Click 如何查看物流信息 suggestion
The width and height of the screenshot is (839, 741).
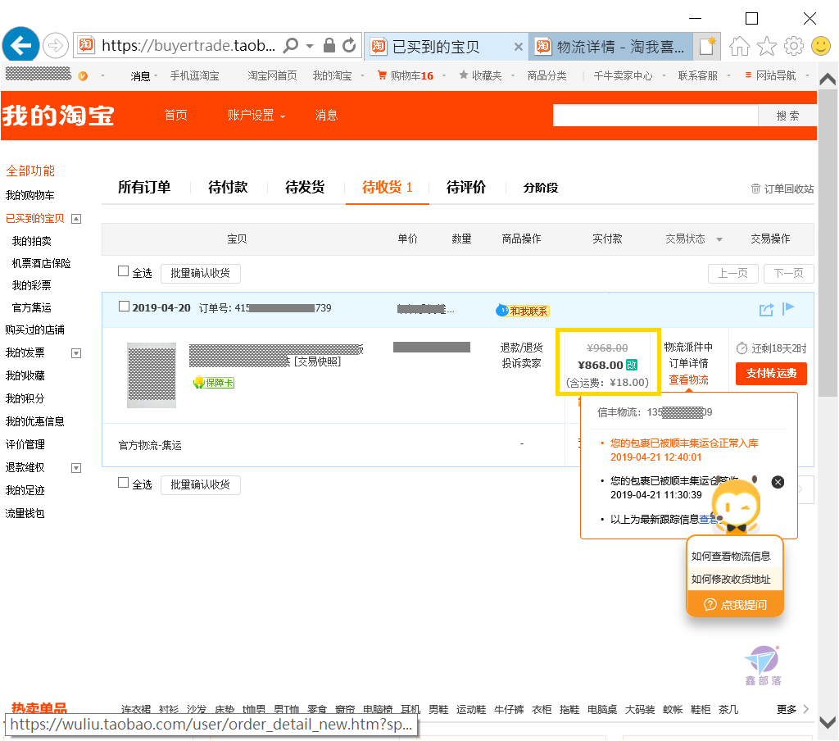click(x=730, y=557)
